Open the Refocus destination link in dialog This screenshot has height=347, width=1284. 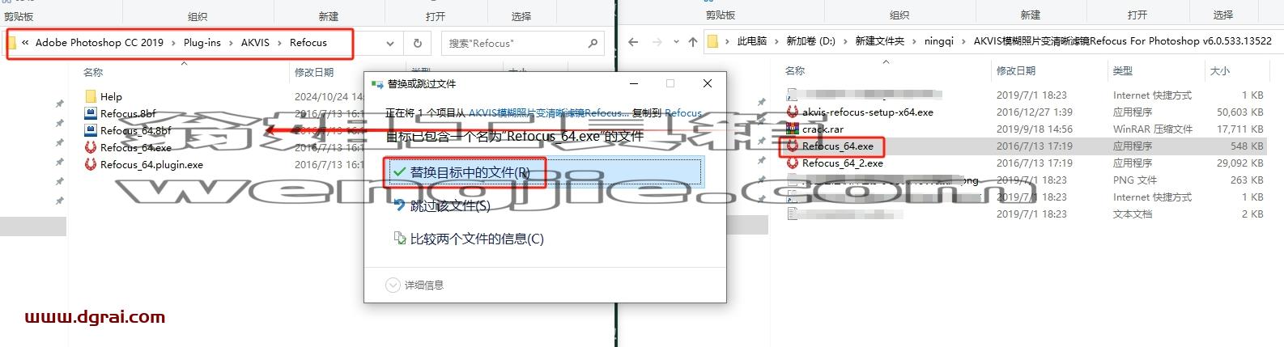pos(683,113)
